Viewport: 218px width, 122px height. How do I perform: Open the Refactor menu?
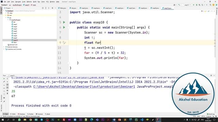point(29,2)
